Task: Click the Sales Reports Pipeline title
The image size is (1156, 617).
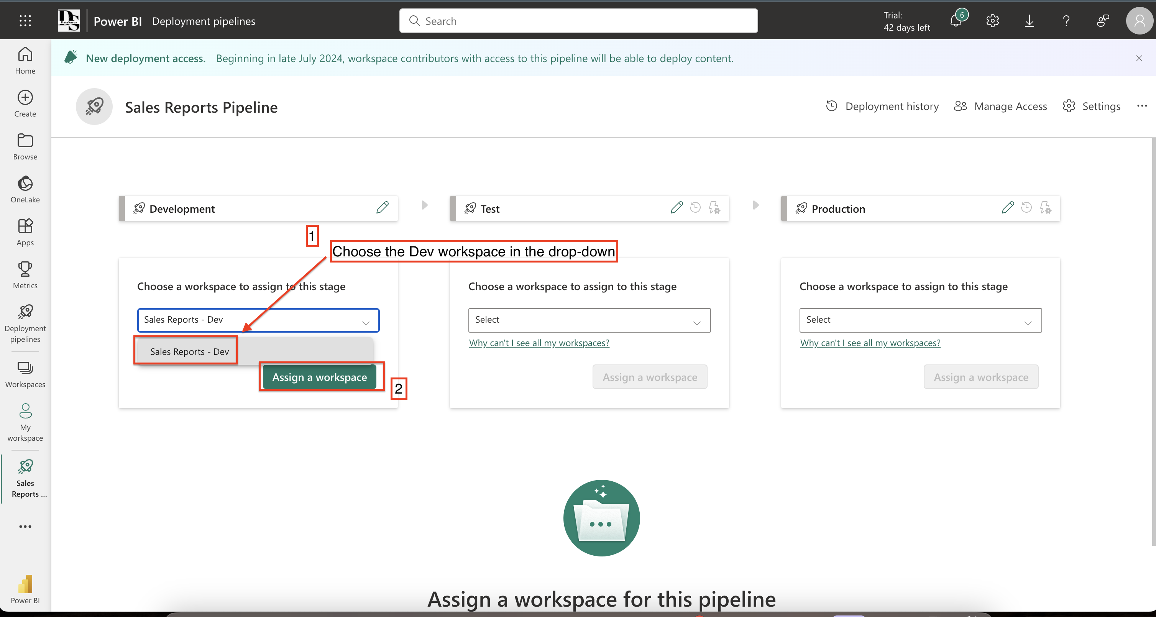Action: tap(201, 107)
